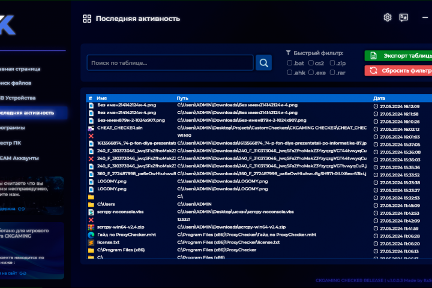Open the STEAM Аккаунты sidebar item
The width and height of the screenshot is (432, 288).
(19, 158)
